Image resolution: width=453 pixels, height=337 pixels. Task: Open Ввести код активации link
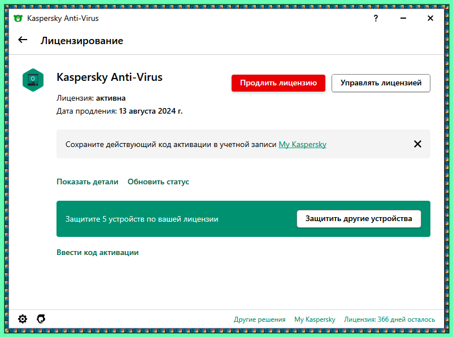coord(98,253)
